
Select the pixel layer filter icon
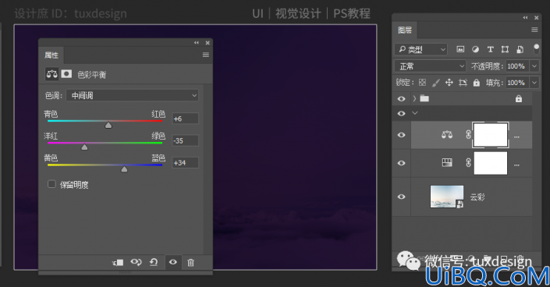(460, 49)
